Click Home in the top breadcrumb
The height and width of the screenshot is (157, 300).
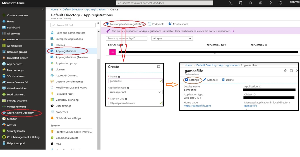pyautogui.click(x=54, y=9)
